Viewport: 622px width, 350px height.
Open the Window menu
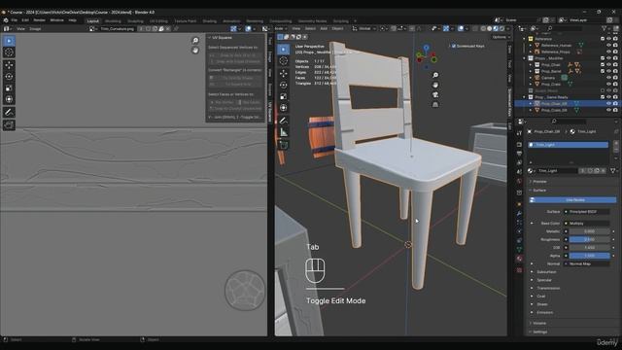pos(56,20)
